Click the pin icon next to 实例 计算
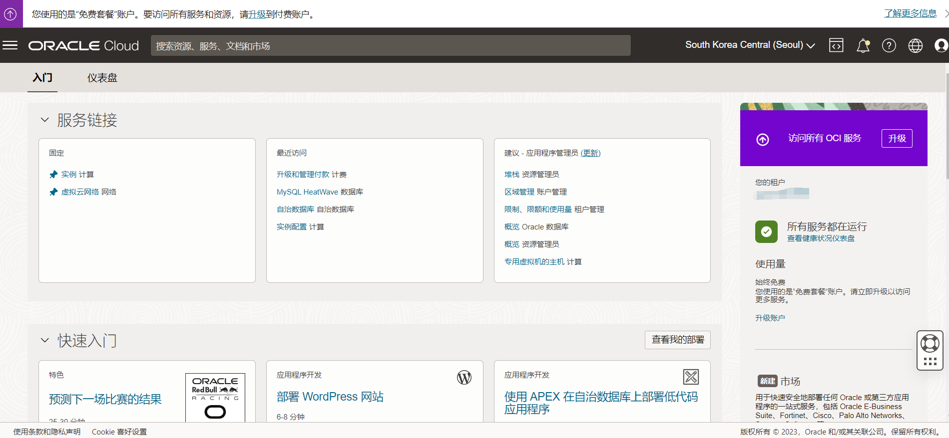Screen dimensions: 949x438 tap(53, 174)
